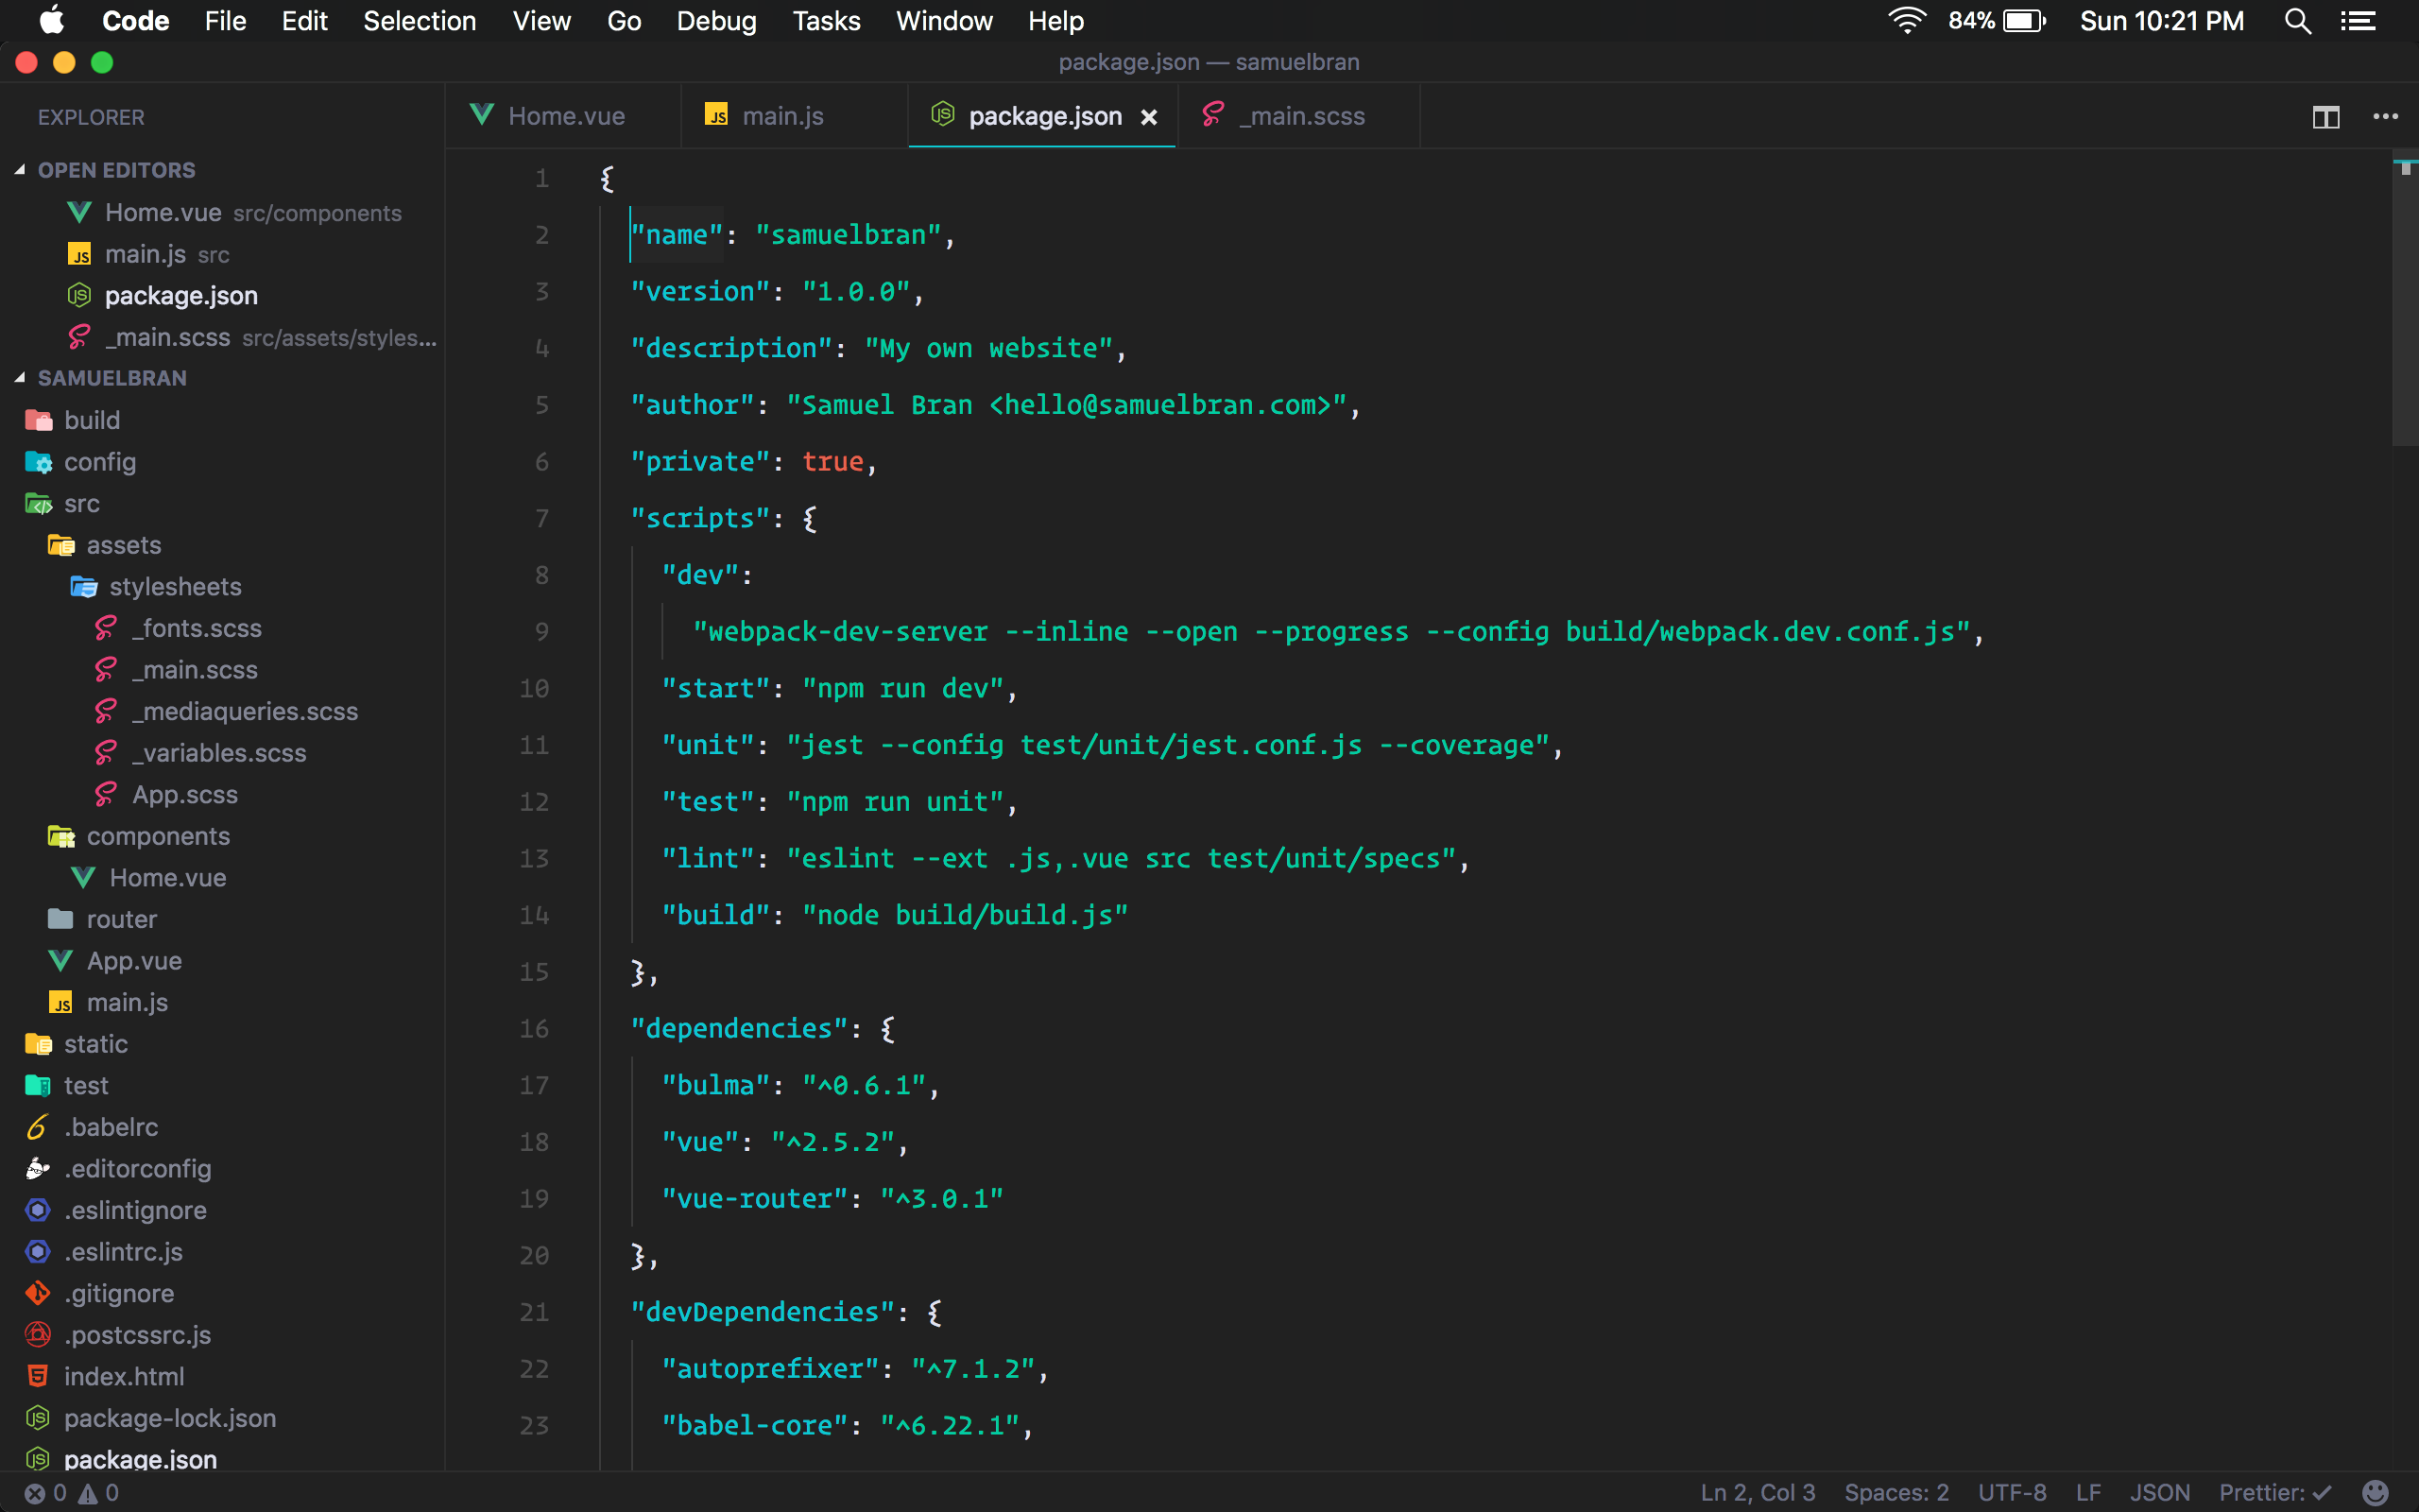Open the editor more actions ellipsis
Image resolution: width=2419 pixels, height=1512 pixels.
[2385, 117]
